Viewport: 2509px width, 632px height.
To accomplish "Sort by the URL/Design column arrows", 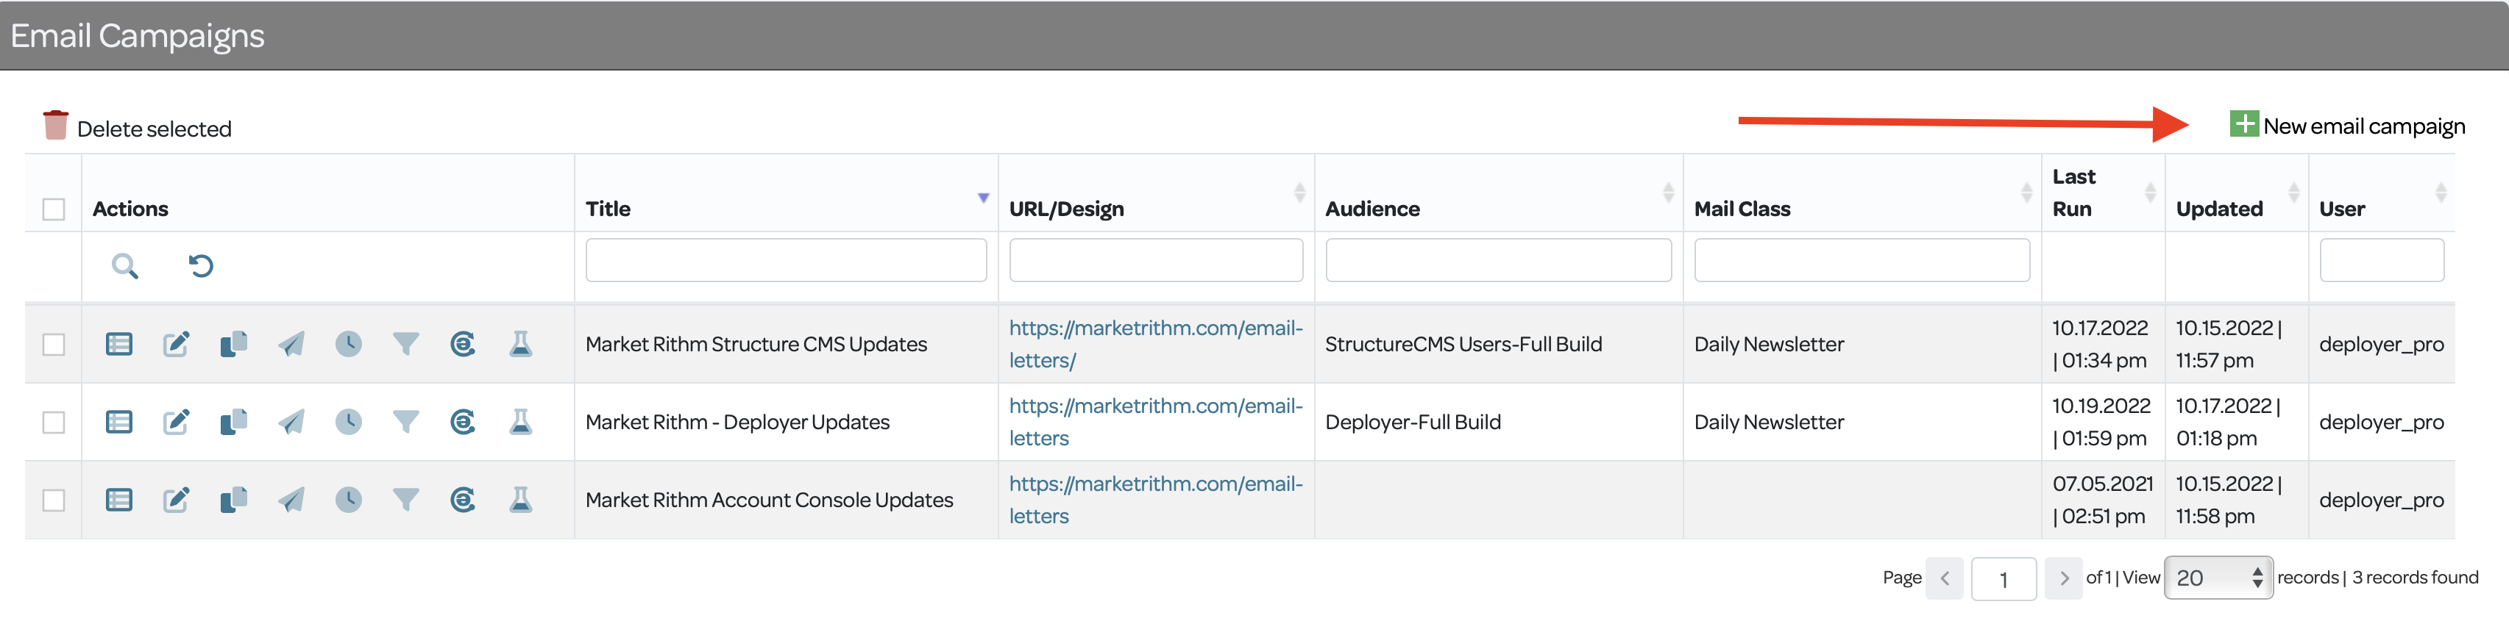I will pyautogui.click(x=1299, y=193).
